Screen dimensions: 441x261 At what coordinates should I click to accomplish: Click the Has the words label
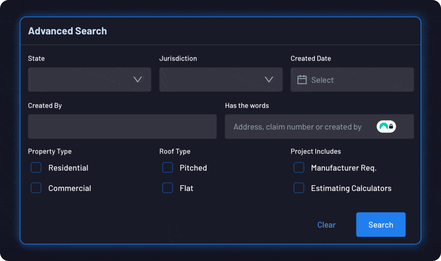click(247, 106)
